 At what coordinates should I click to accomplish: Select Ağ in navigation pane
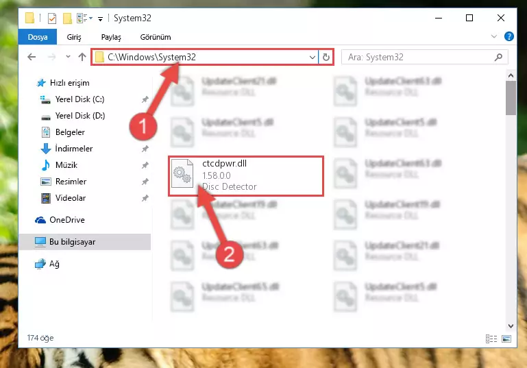click(x=54, y=264)
